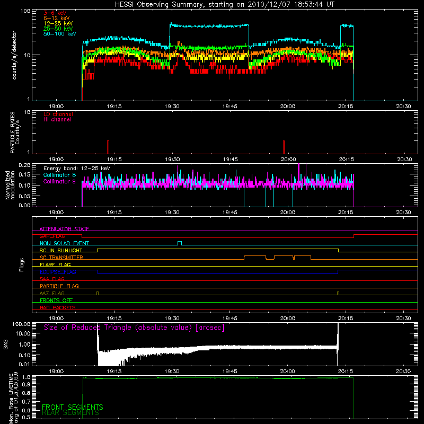424x424 pixels.
Task: Select the orange 6-12 keV legend label
Action: pos(57,18)
